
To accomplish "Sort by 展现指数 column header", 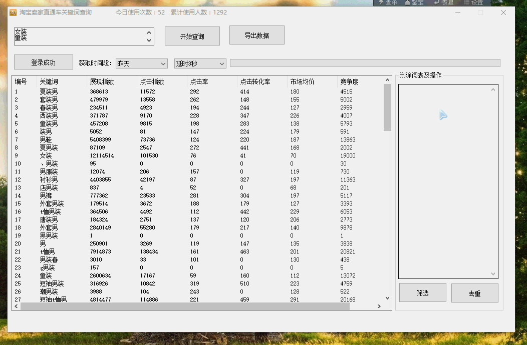I will point(102,81).
